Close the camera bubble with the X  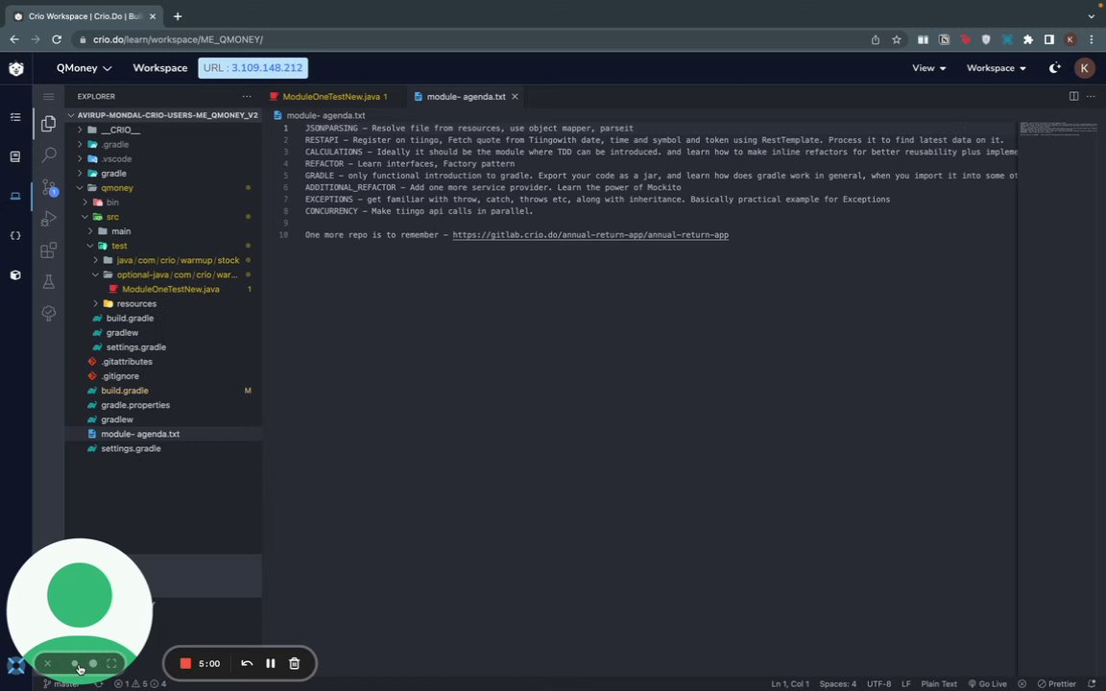tap(47, 663)
